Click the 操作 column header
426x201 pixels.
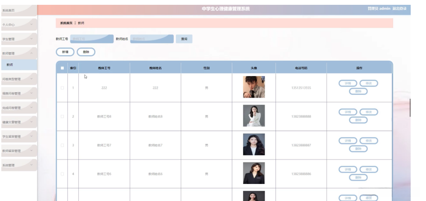(x=359, y=68)
